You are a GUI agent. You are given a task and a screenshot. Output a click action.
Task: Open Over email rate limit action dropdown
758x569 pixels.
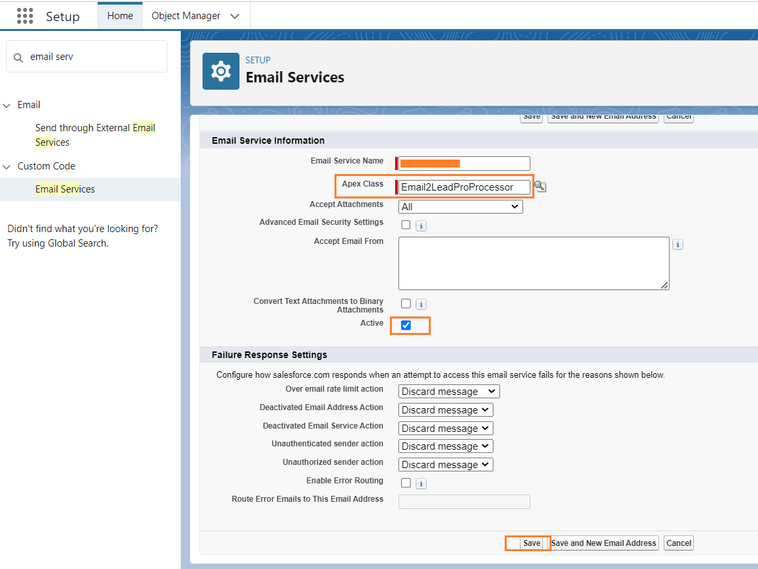click(449, 392)
